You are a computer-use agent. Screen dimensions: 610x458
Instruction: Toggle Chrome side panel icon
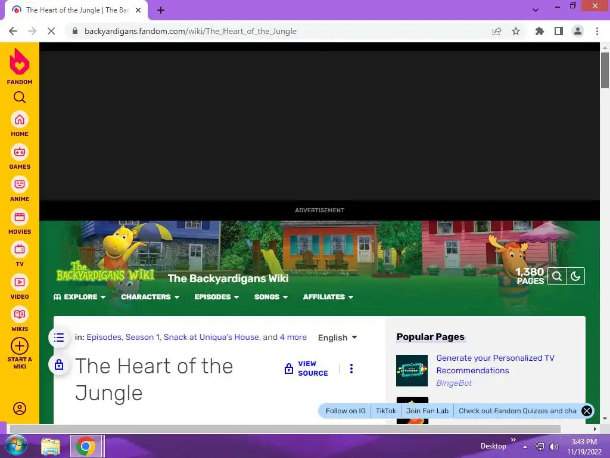pyautogui.click(x=559, y=31)
